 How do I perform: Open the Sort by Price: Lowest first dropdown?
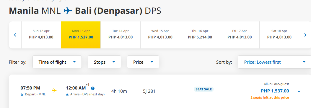coord(274,62)
